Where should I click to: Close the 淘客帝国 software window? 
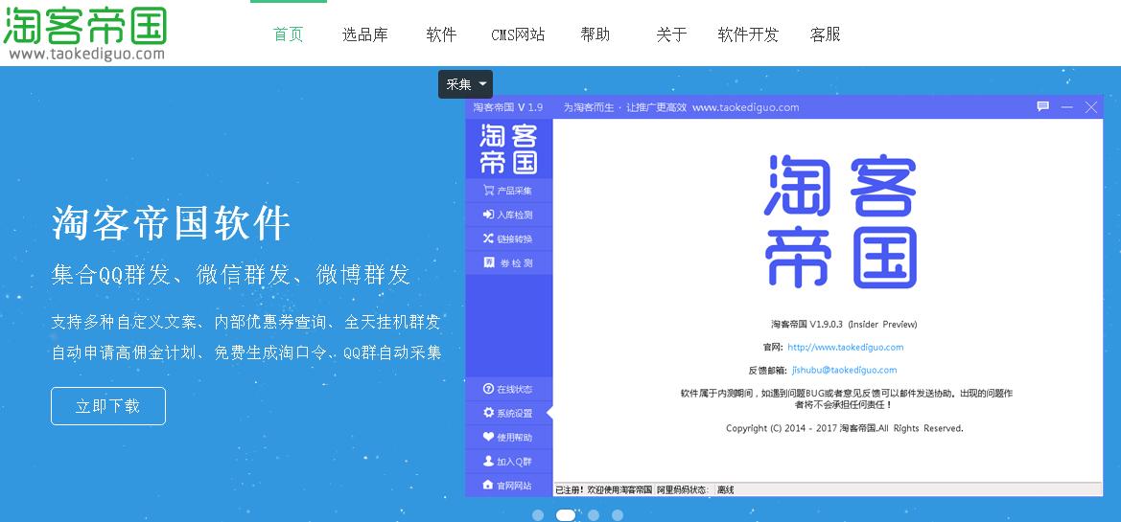1091,107
